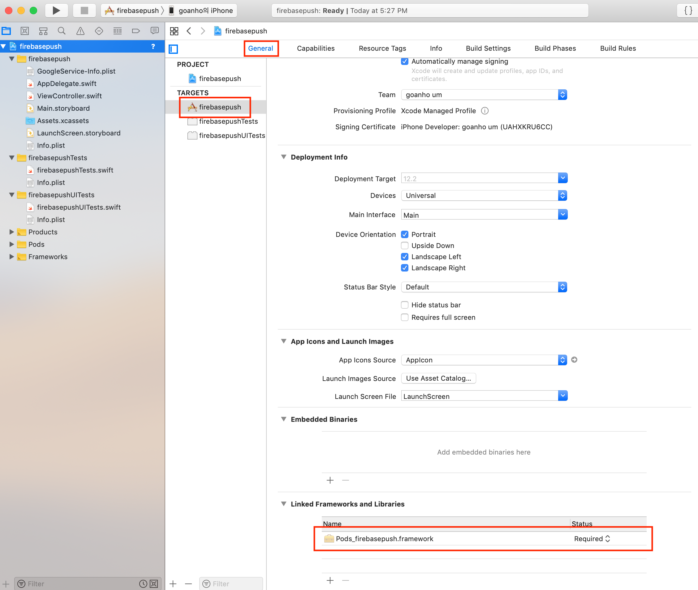Click the related items grid icon
The height and width of the screenshot is (590, 698).
click(x=174, y=31)
